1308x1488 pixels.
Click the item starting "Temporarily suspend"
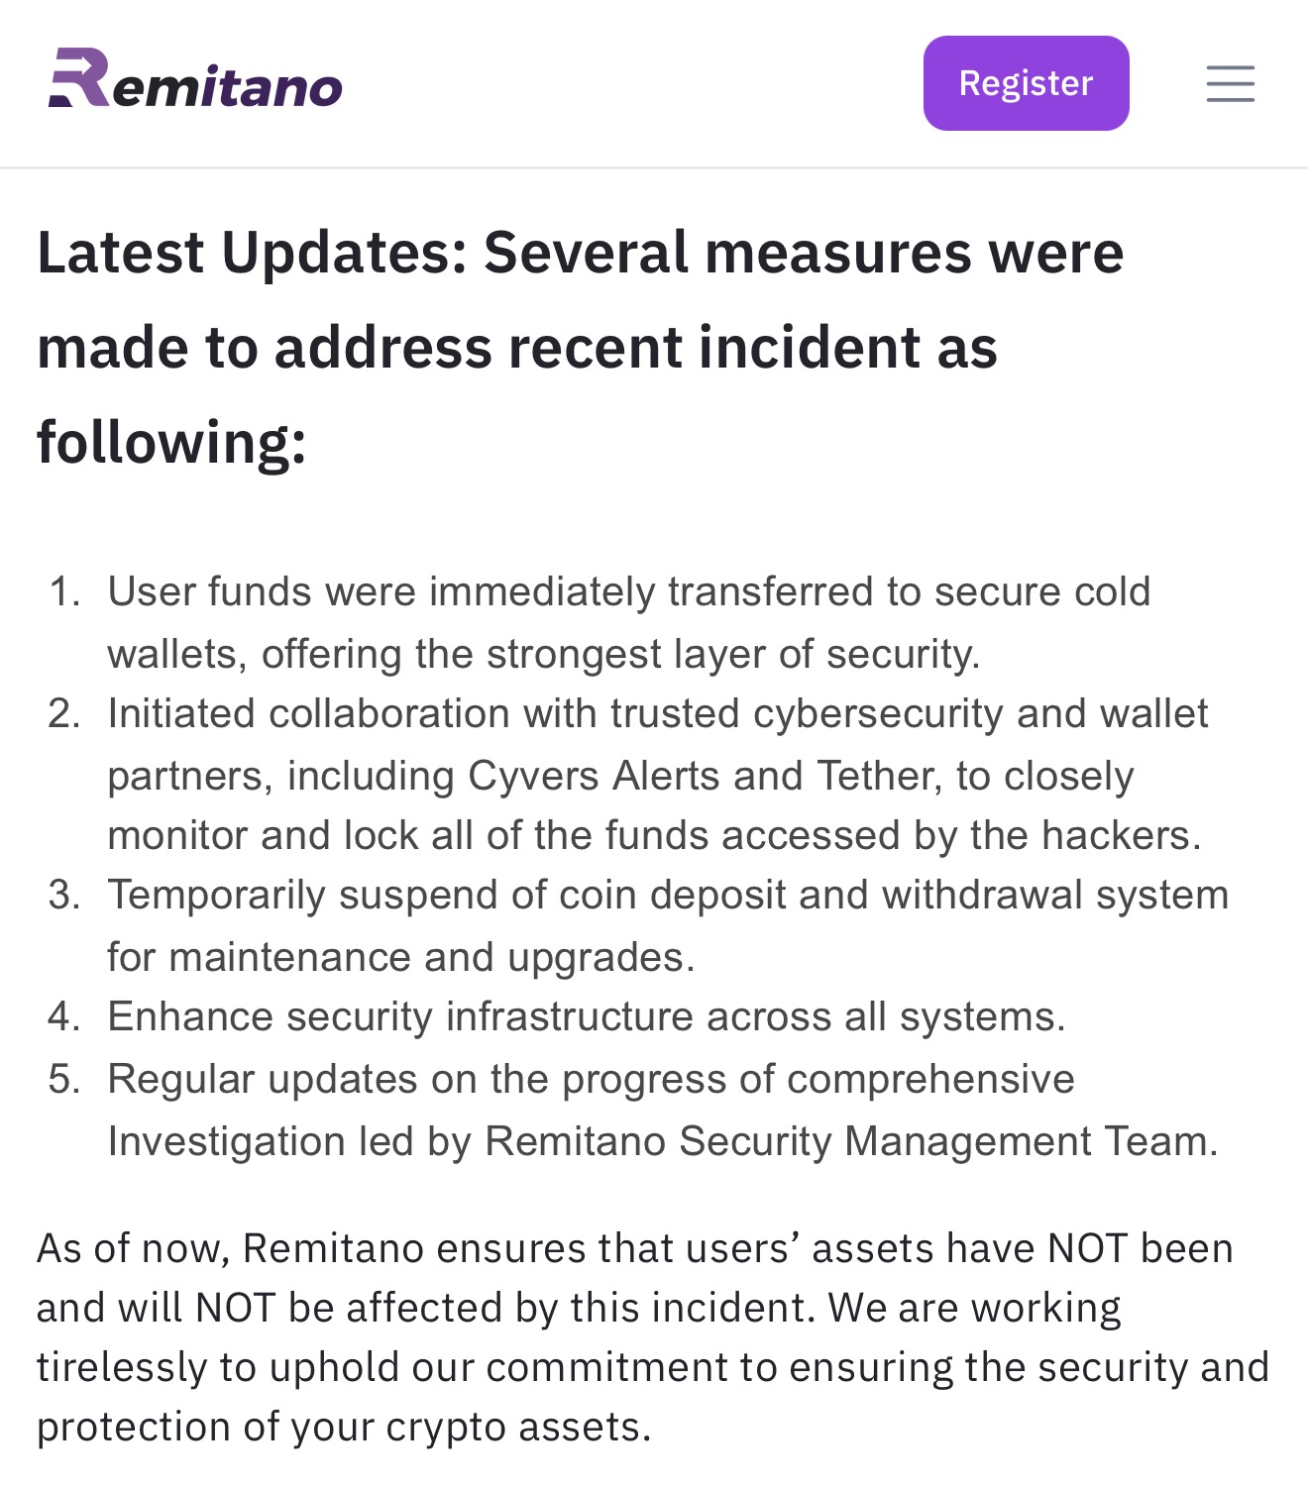point(667,925)
